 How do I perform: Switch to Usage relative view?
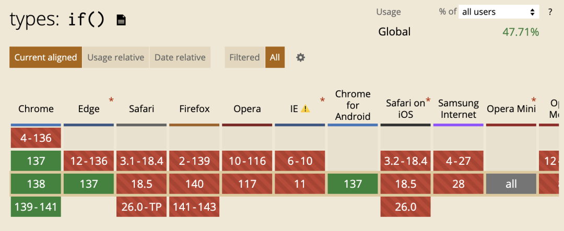pos(115,57)
